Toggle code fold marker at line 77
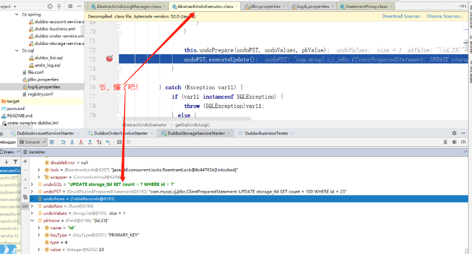Screen dimensions: 472x254 [119, 96]
